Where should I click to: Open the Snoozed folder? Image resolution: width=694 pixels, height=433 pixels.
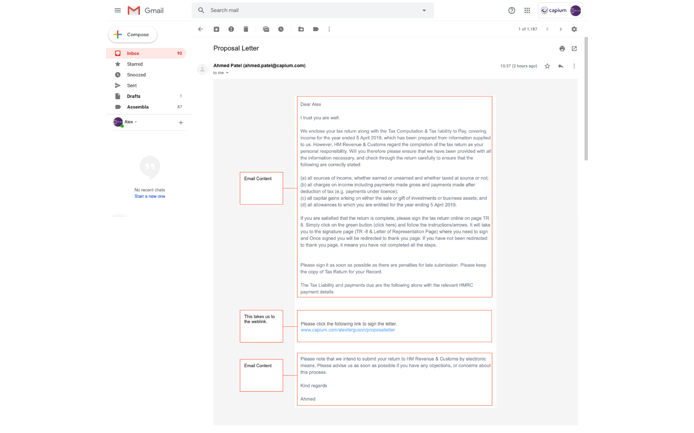click(x=146, y=75)
